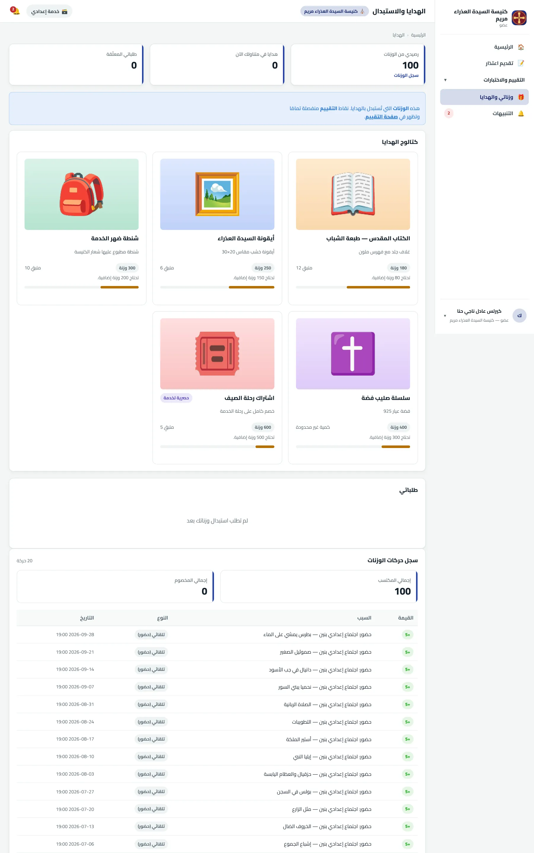Click the 400 وزنة price tag
The height and width of the screenshot is (853, 534).
(399, 427)
